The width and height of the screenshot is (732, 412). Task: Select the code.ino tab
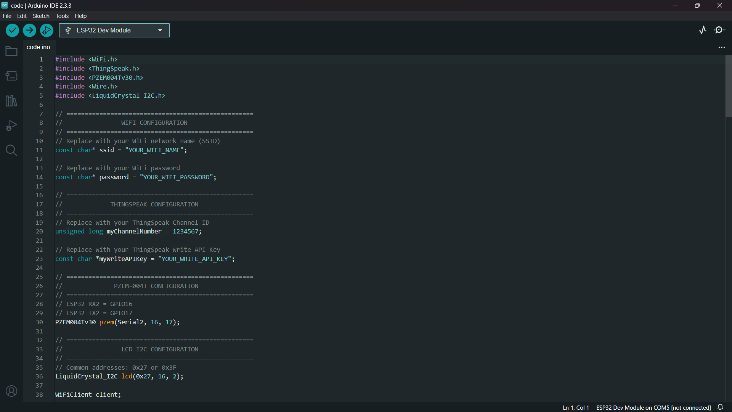pos(38,47)
